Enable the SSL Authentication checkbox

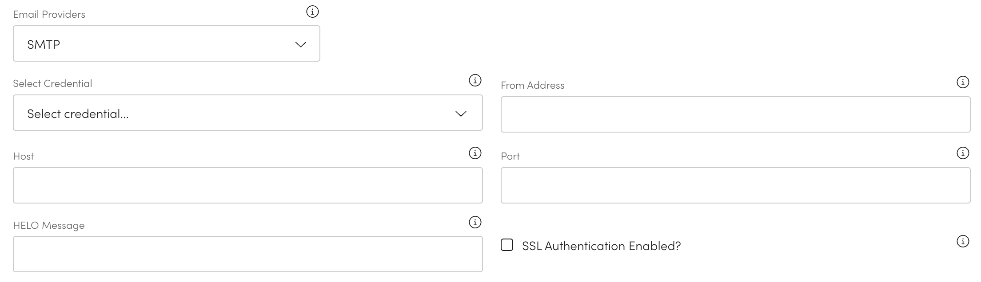507,245
